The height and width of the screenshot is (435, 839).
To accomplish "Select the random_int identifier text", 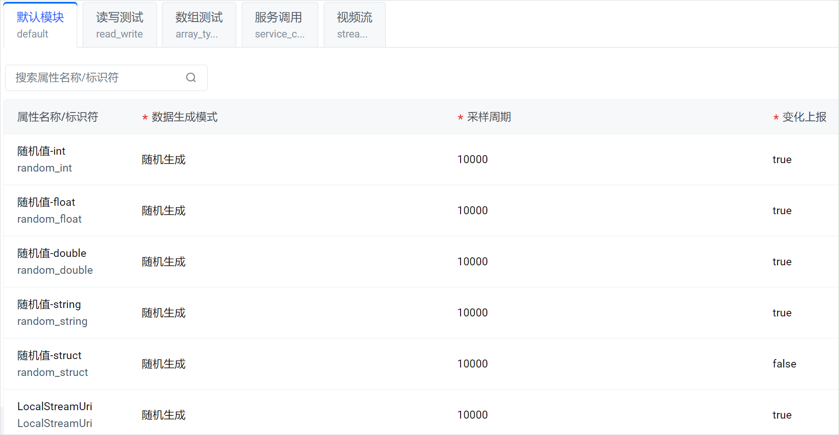I will click(45, 168).
